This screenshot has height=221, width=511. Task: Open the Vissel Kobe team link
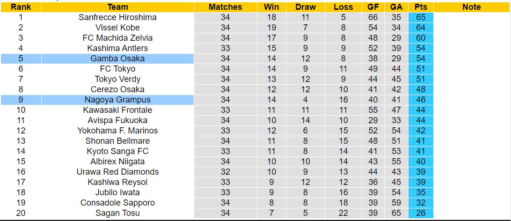[x=117, y=28]
